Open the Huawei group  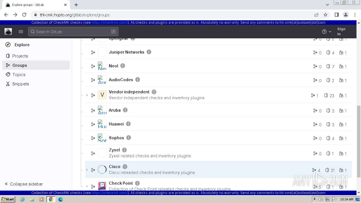[116, 124]
